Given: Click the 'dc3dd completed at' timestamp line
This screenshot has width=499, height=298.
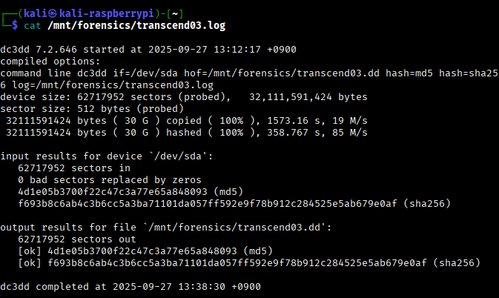Looking at the screenshot, I should (130, 286).
